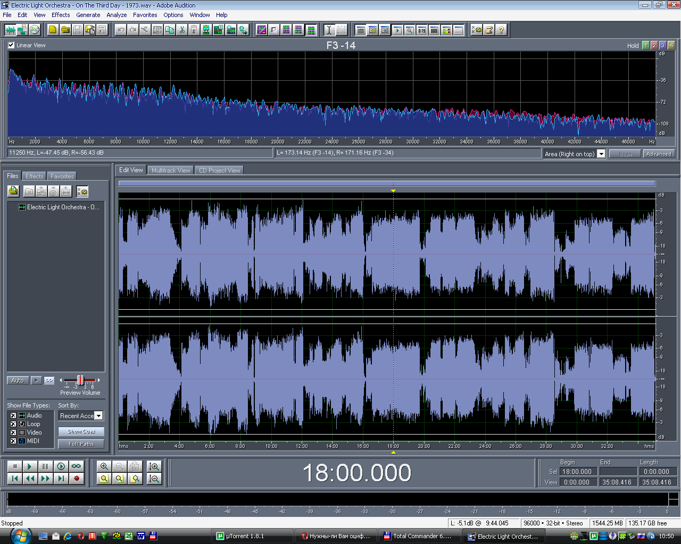The width and height of the screenshot is (681, 544).
Task: Toggle the infinity Play Looped button
Action: (x=77, y=466)
